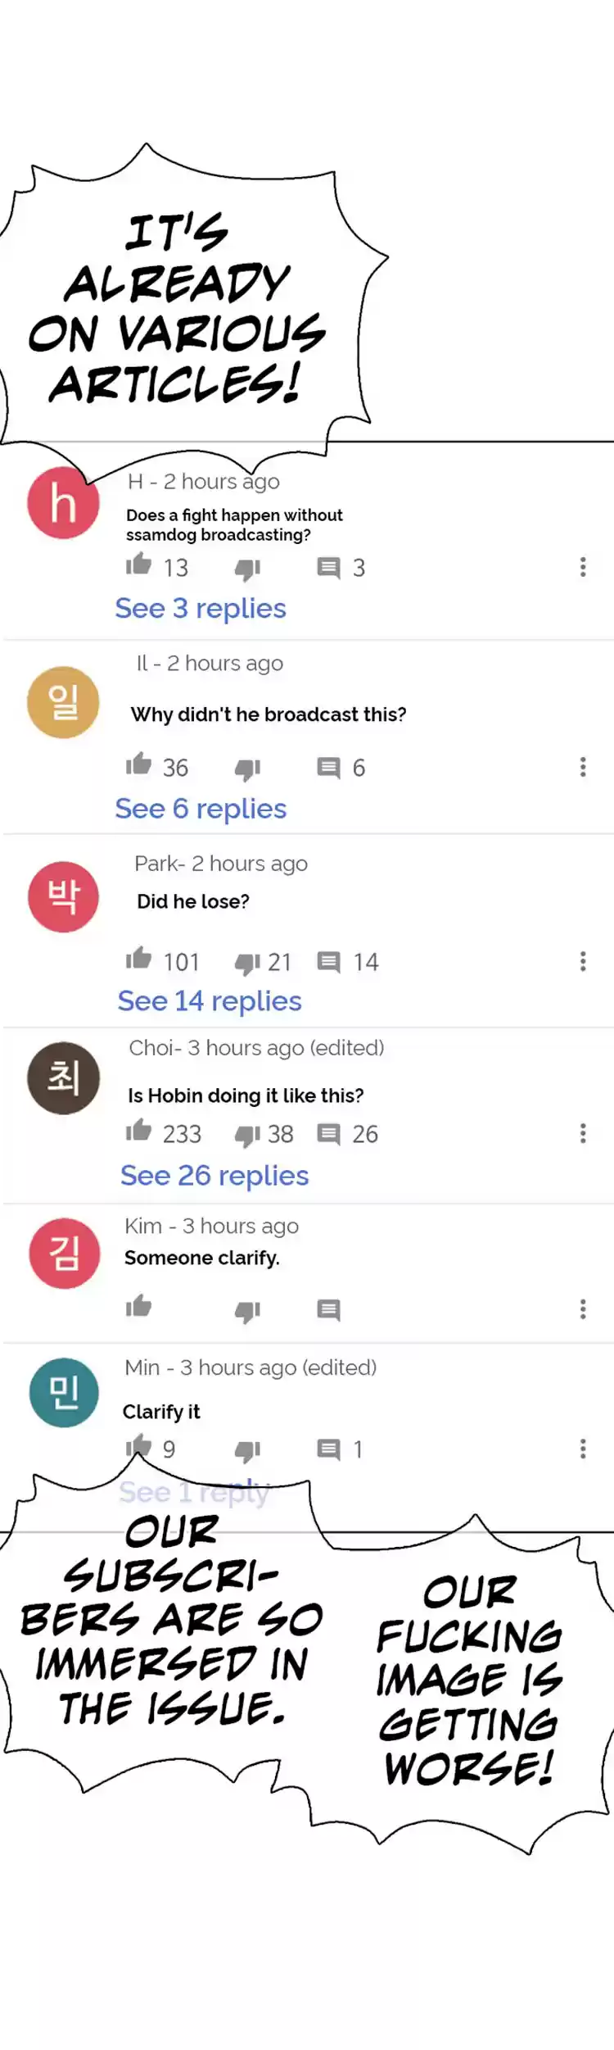Screen dimensions: 614x2050
Task: Thumbs down Choi's "Is Hobin doing it" comment
Action: point(247,1135)
